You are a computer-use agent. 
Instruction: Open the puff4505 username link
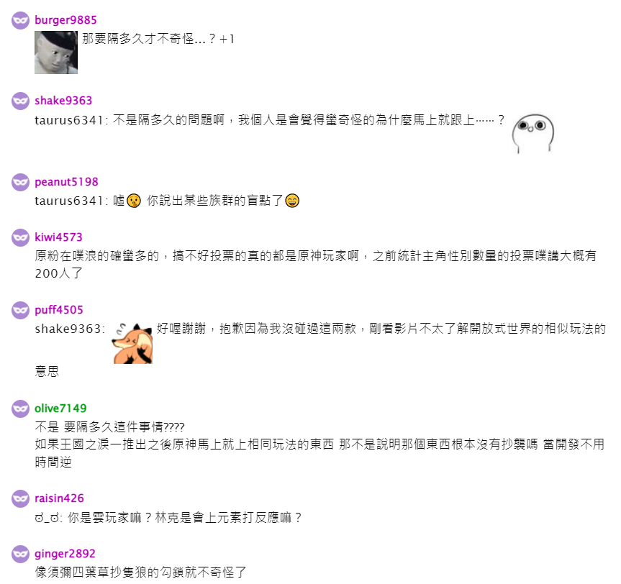[59, 310]
